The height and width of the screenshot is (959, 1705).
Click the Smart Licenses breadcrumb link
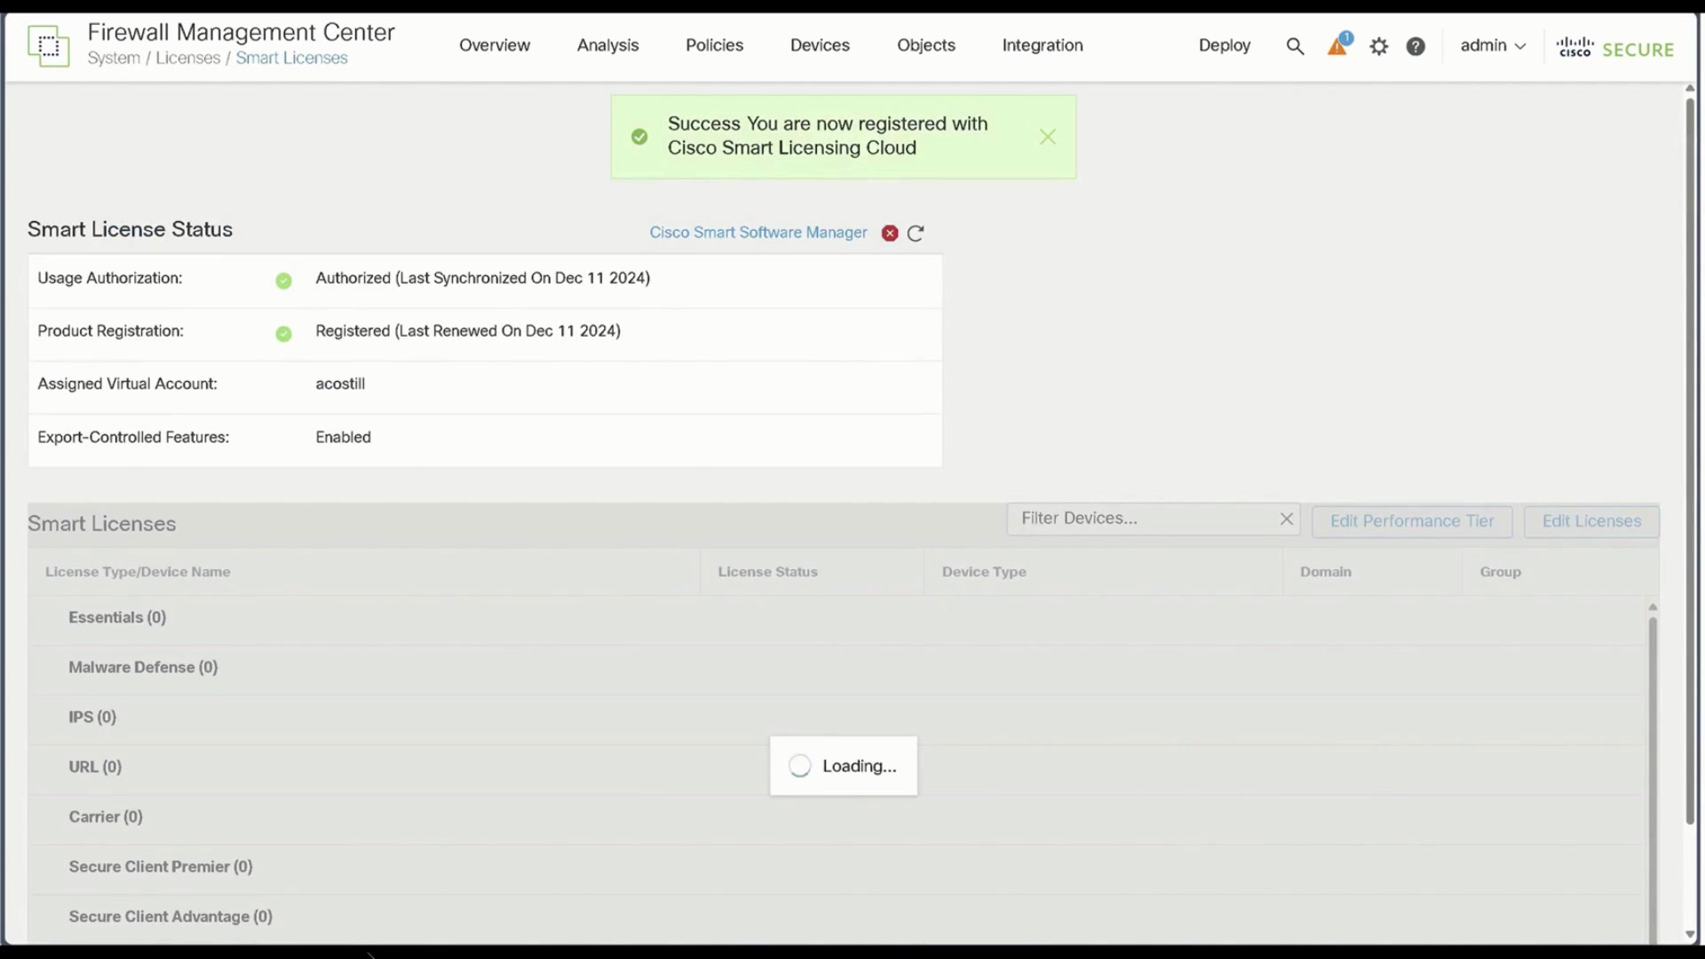[291, 59]
